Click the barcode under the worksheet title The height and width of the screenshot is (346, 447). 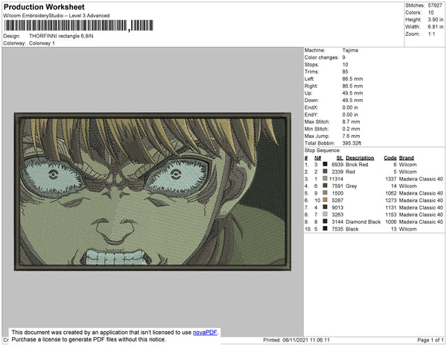tap(78, 25)
